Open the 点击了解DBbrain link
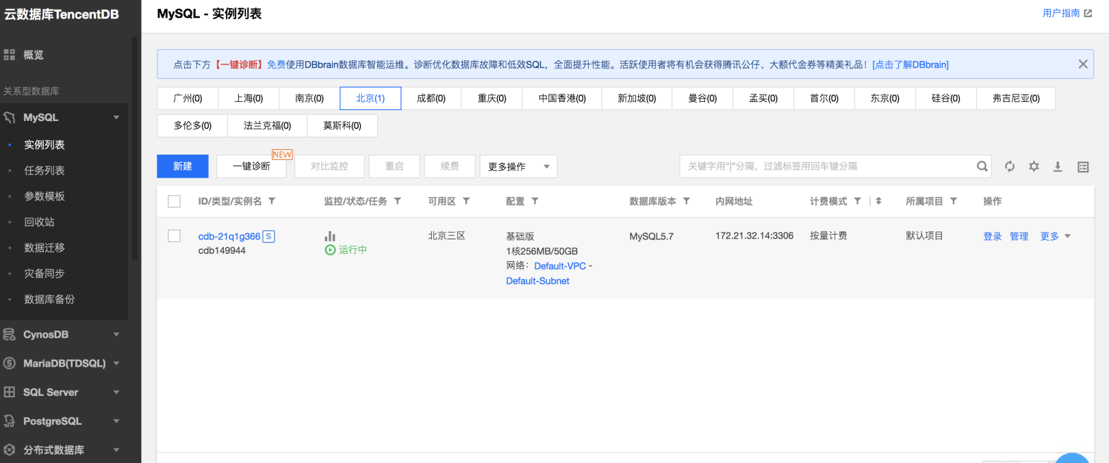Screen dimensions: 1109x463 (910, 65)
